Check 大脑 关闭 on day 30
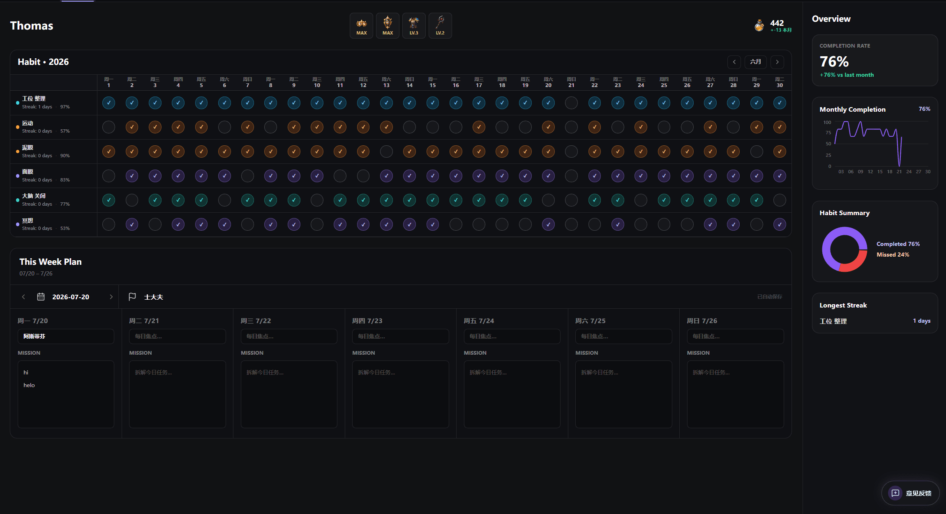The width and height of the screenshot is (946, 514). pyautogui.click(x=780, y=200)
